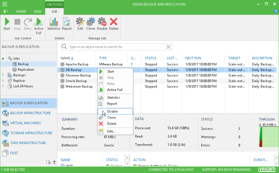Click the search magnifier icon
The image size is (279, 173).
pos(64,47)
